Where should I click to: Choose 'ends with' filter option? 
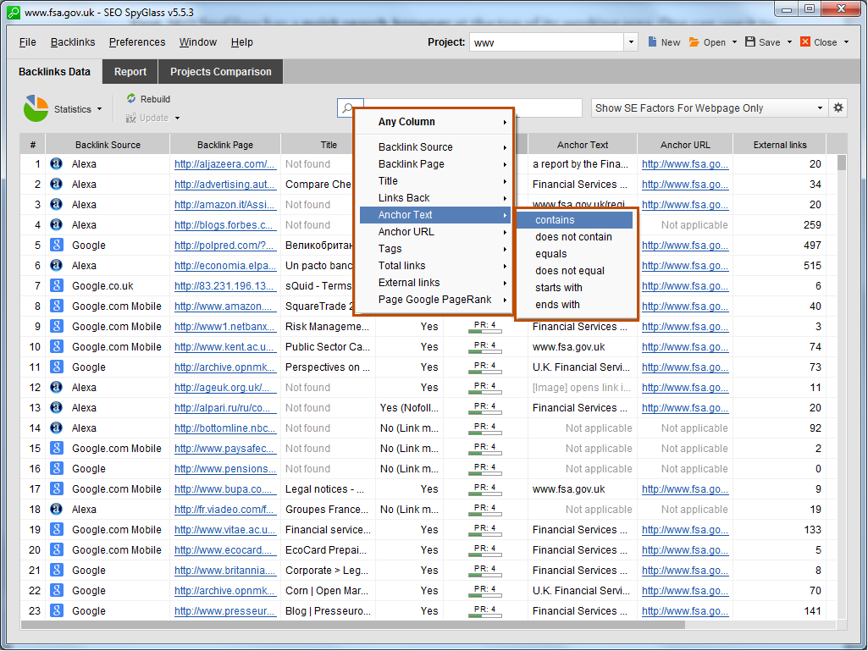click(575, 305)
